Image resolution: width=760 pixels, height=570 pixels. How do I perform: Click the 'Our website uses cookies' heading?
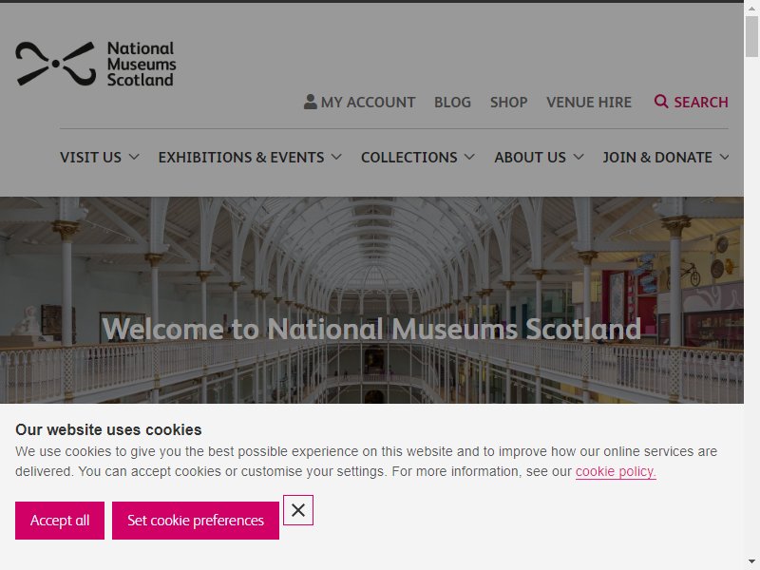(x=108, y=430)
